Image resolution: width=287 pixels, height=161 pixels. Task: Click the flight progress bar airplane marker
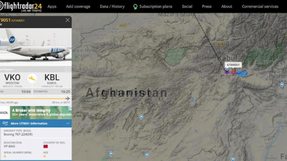[x=68, y=99]
